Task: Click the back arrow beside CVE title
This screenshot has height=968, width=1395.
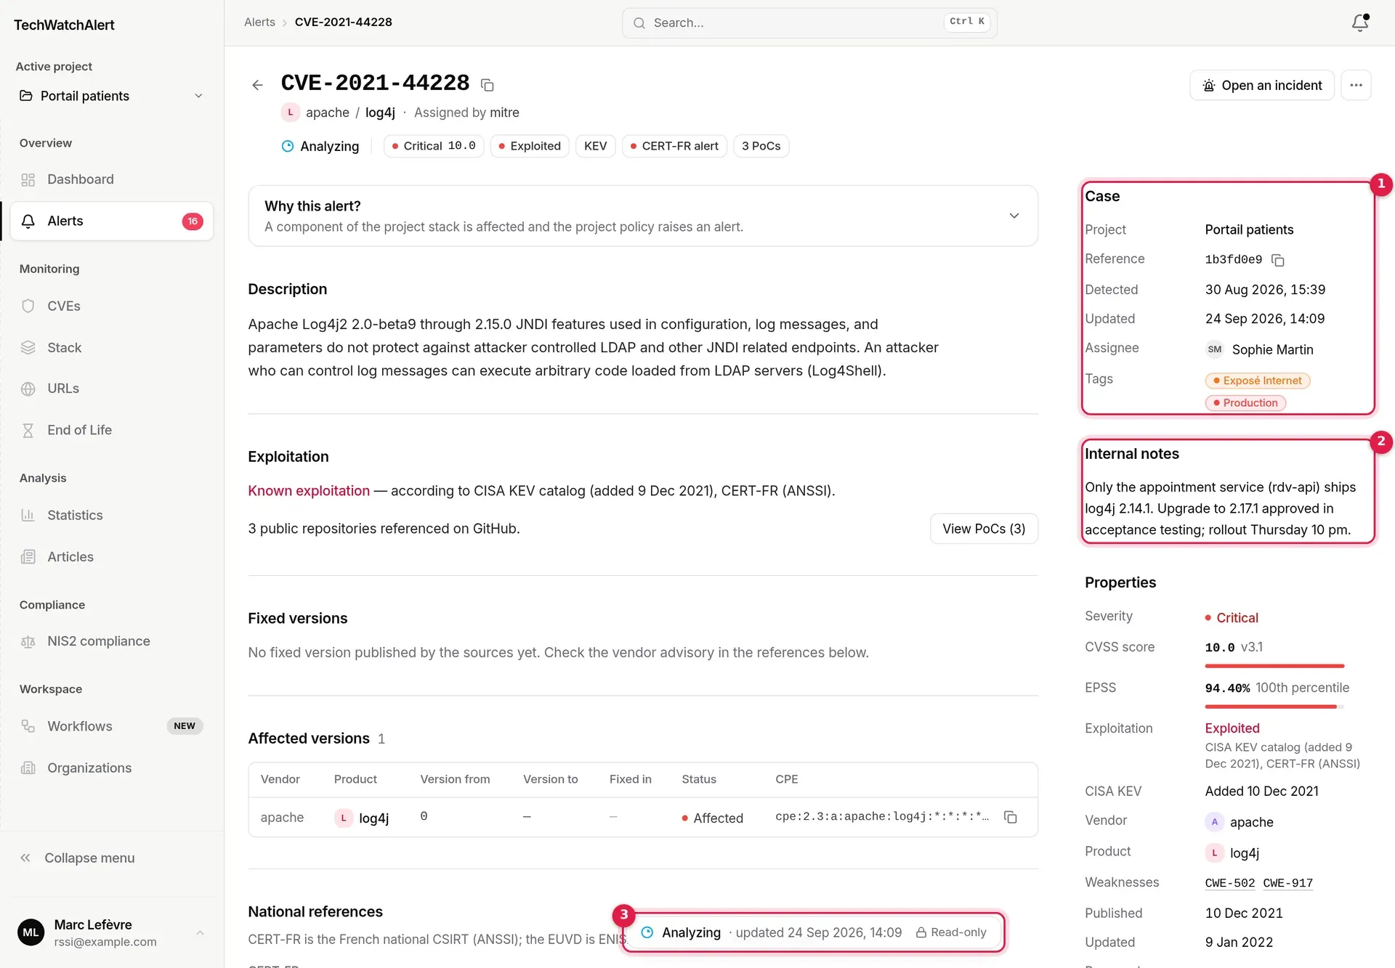Action: click(257, 85)
